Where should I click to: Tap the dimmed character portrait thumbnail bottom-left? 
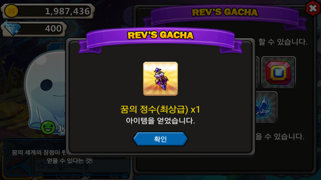[x=18, y=162]
